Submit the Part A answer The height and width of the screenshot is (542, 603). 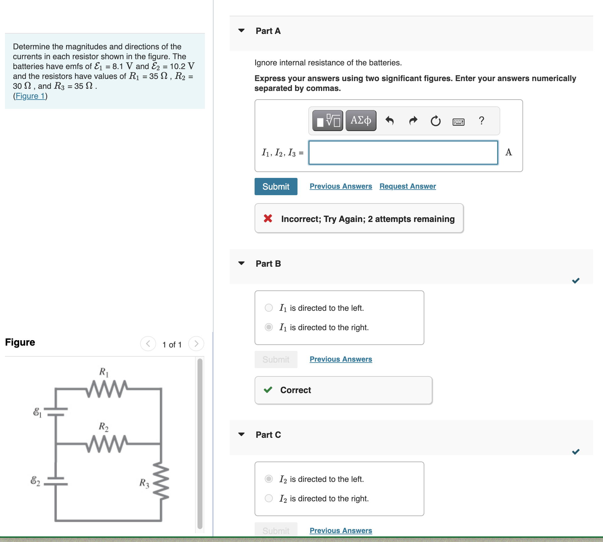coord(276,186)
